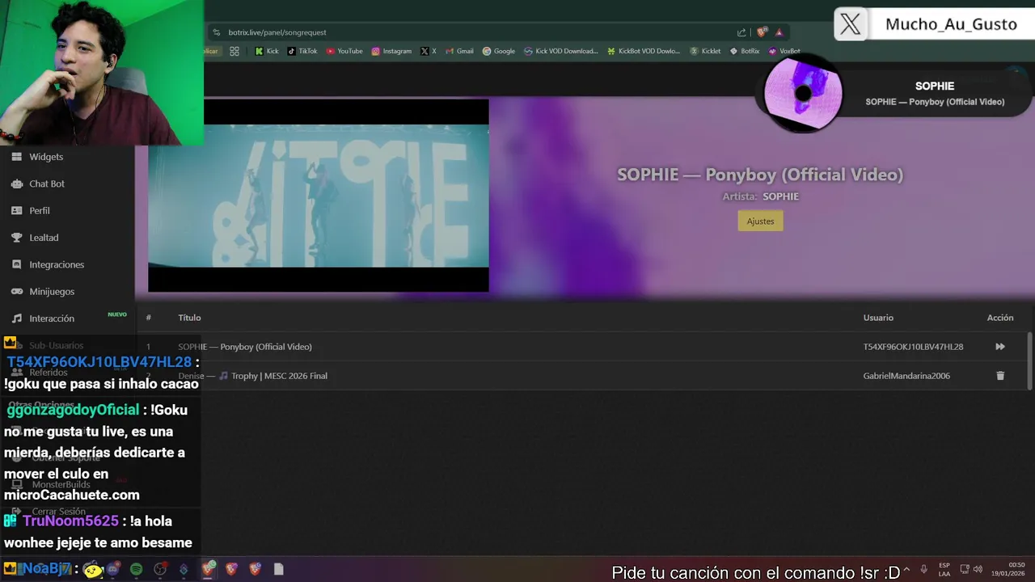1035x582 pixels.
Task: Skip the SOPHIE Ponyboy song with fast-forward icon
Action: 1000,347
